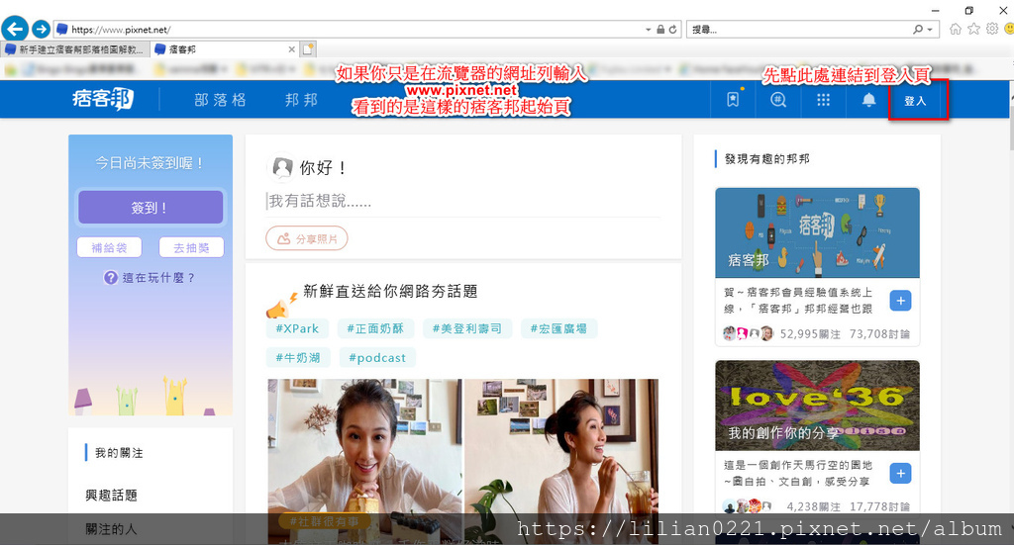Click the 補給袋 button
1014x545 pixels.
coord(109,247)
